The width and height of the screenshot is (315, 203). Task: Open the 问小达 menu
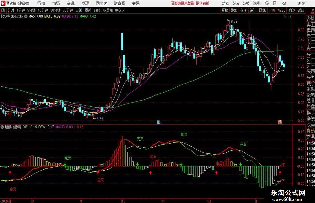click(x=101, y=3)
